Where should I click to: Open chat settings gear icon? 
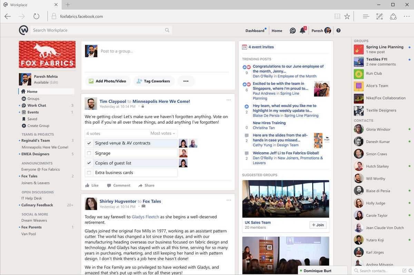[x=410, y=271]
